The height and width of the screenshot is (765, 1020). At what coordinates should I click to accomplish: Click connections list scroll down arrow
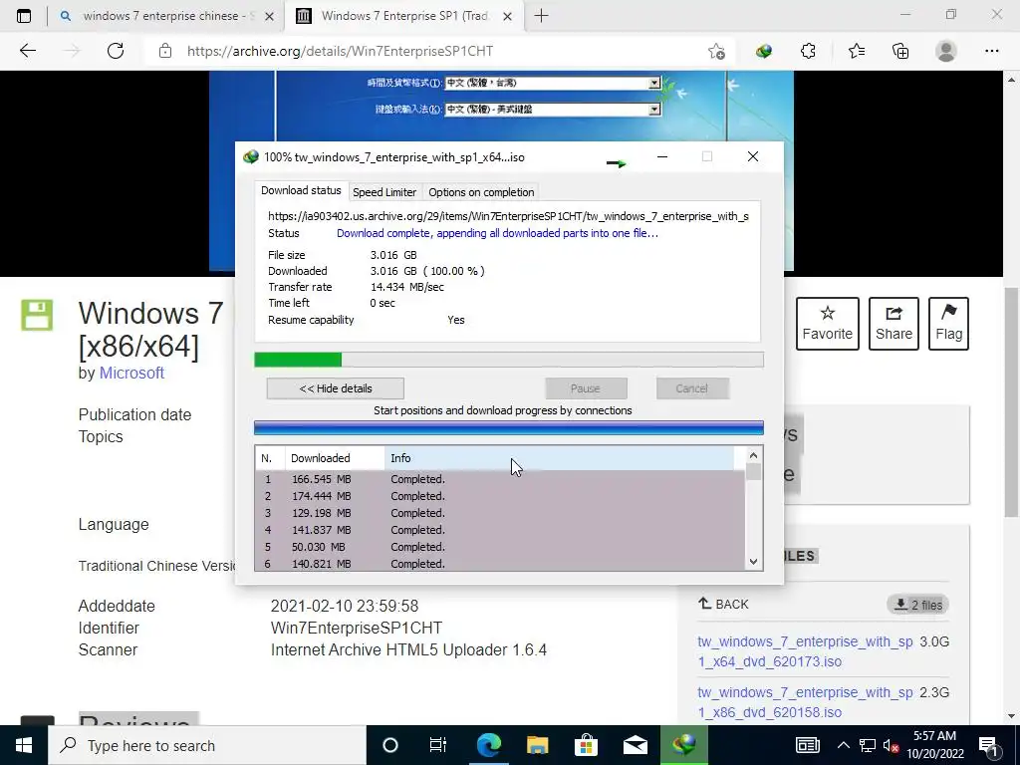tap(753, 562)
